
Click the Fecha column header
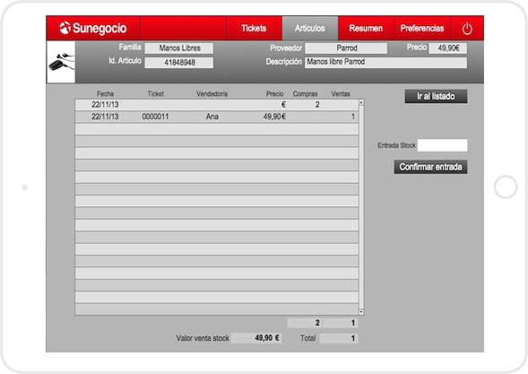click(x=105, y=93)
